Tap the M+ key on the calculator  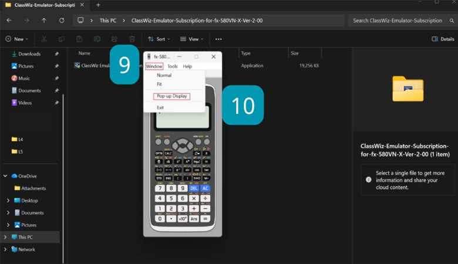pyautogui.click(x=206, y=178)
